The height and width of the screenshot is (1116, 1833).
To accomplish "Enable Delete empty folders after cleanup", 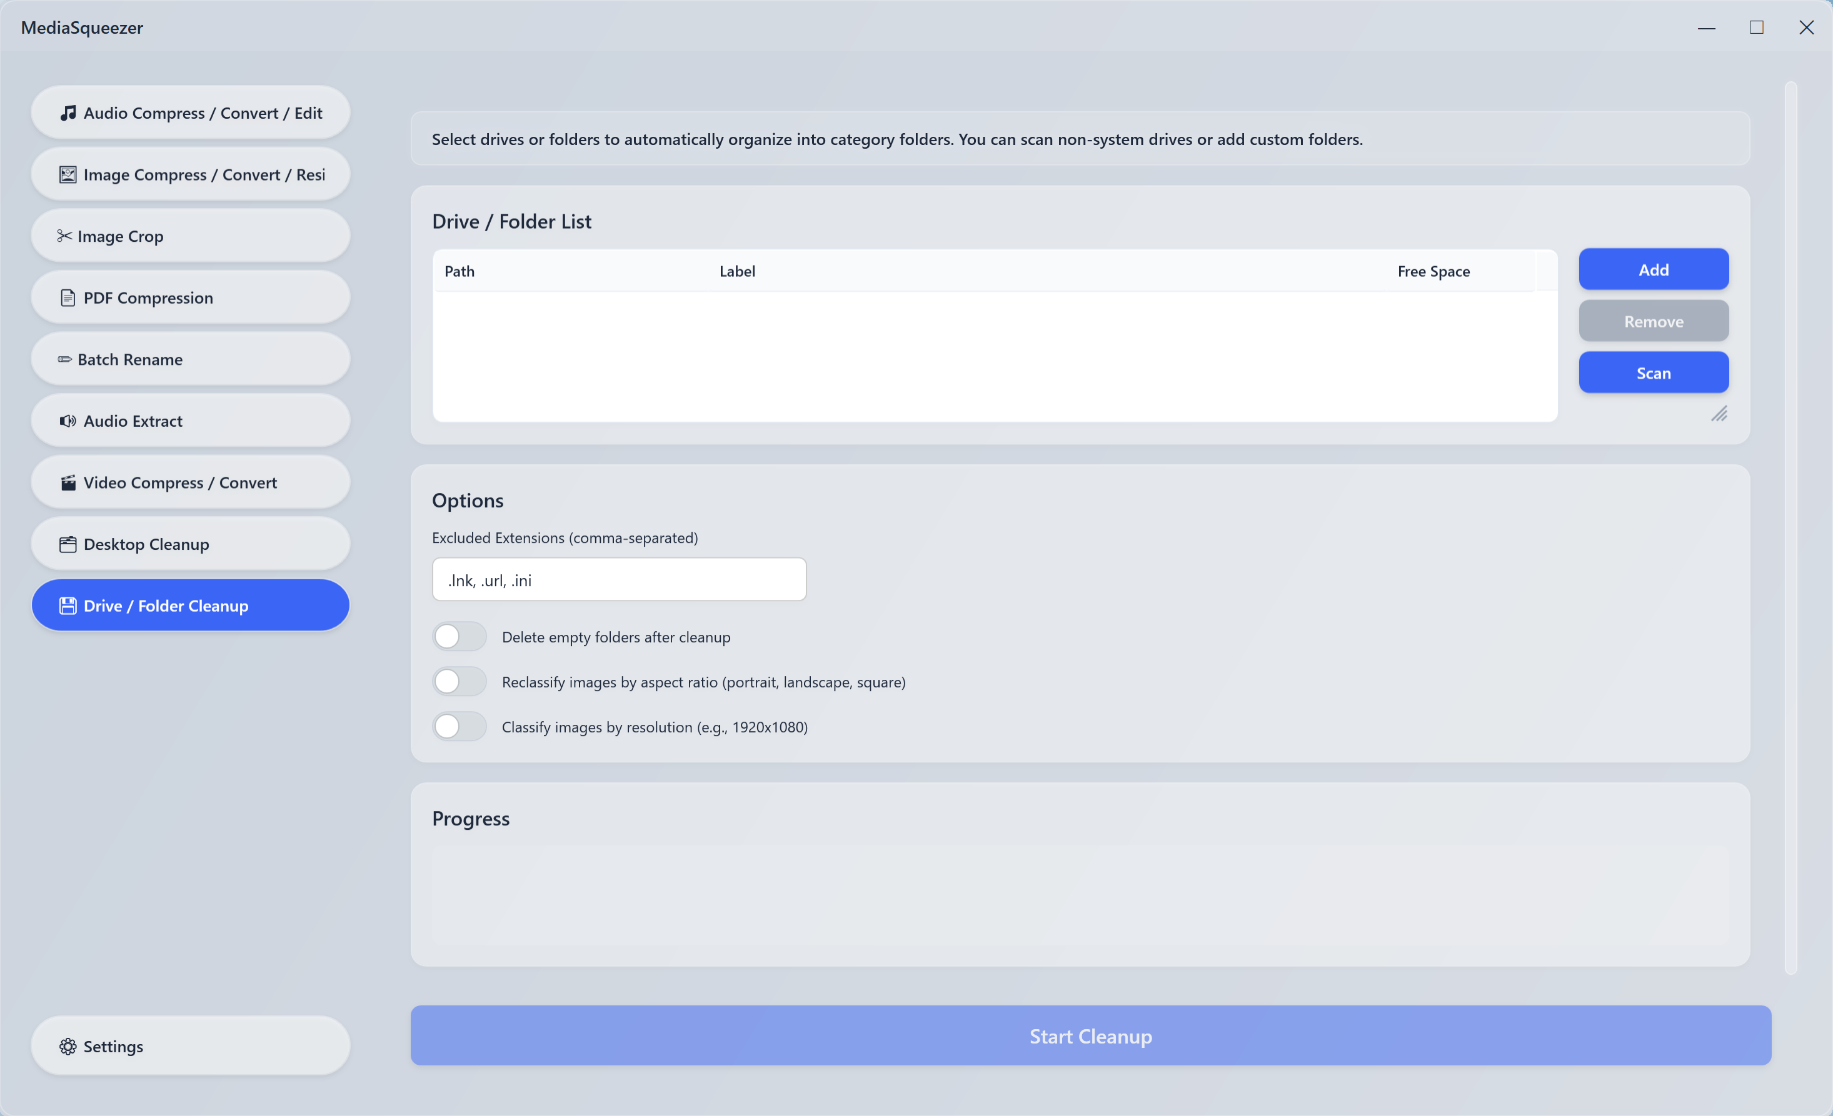I will (459, 637).
